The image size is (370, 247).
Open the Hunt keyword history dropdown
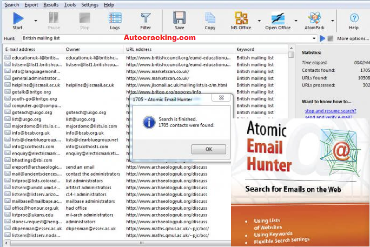tap(314, 38)
